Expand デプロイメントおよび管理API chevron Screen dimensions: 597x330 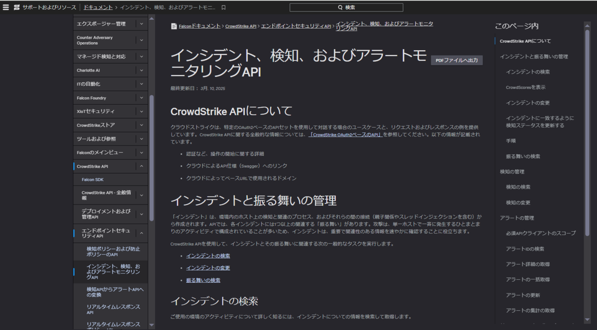click(x=141, y=214)
